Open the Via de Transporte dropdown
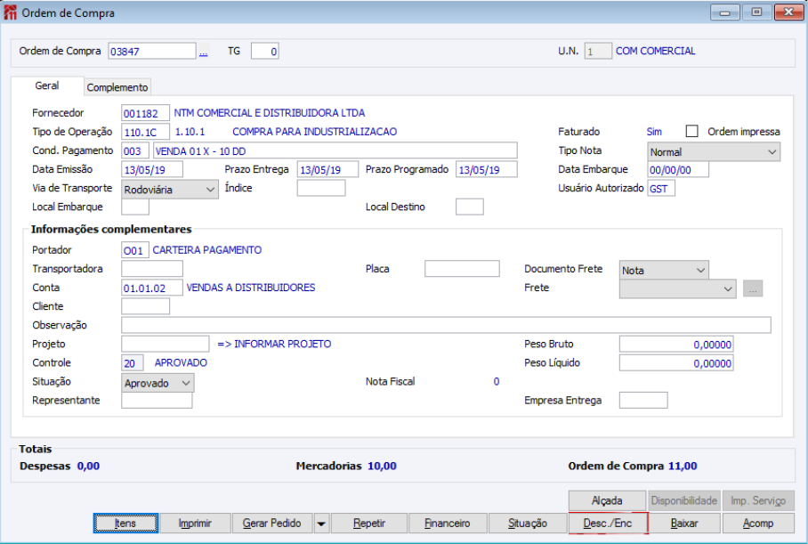Screen dimensions: 808x544 tap(169, 189)
